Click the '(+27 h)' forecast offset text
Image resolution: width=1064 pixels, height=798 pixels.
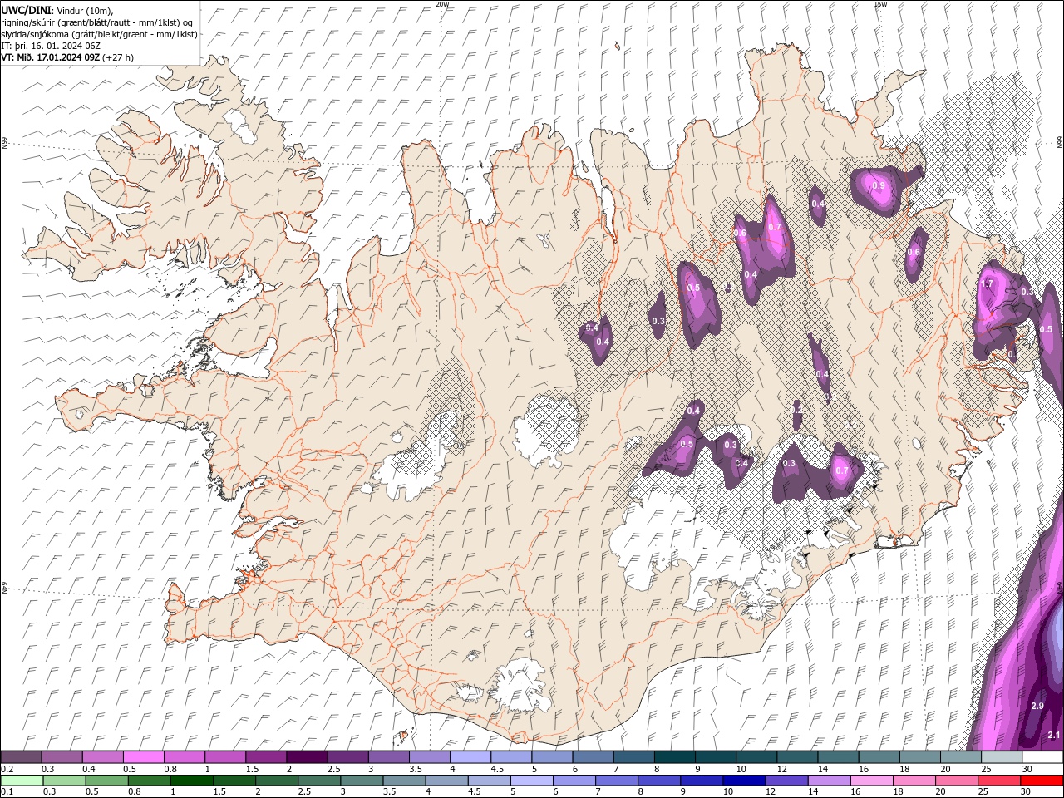point(119,57)
